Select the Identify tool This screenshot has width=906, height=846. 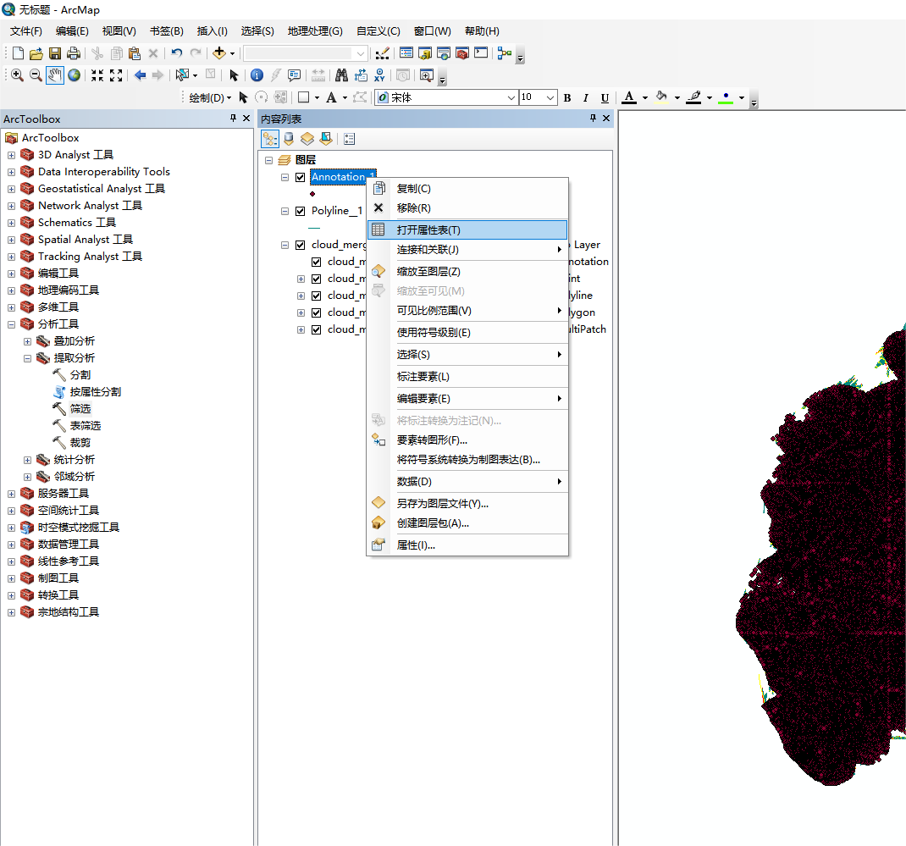(x=257, y=75)
